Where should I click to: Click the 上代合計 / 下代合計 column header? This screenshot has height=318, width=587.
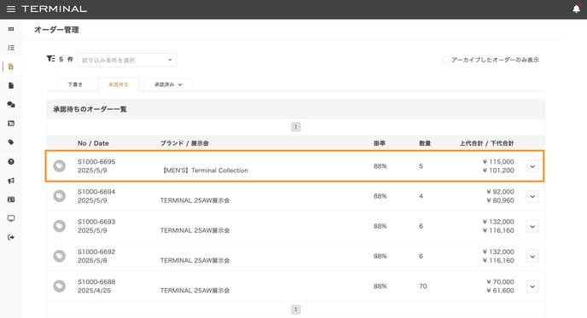[486, 143]
